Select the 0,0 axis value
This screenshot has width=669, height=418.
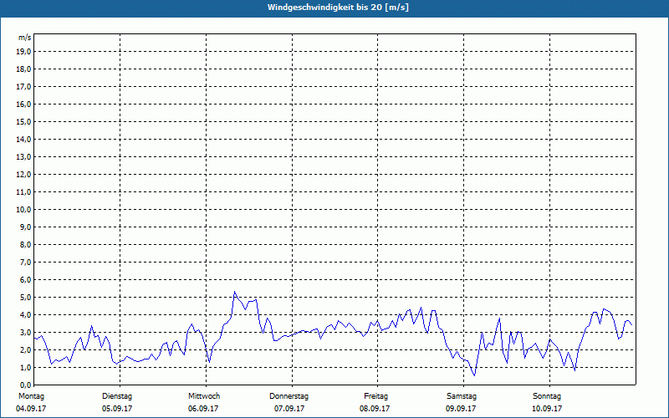point(26,385)
